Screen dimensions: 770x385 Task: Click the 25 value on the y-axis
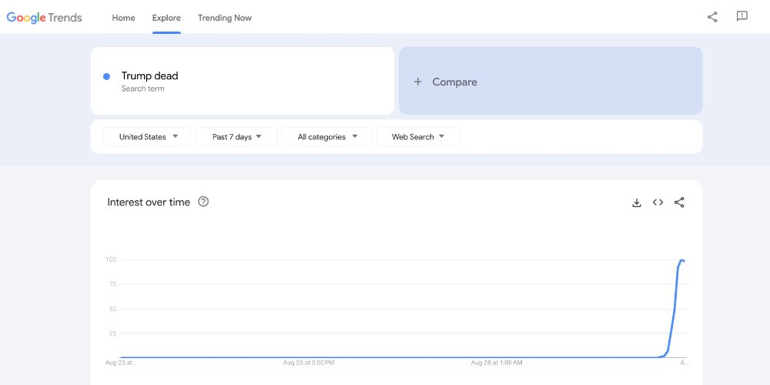pyautogui.click(x=112, y=333)
